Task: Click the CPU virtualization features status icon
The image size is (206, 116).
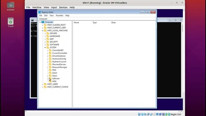Action: coord(163,114)
